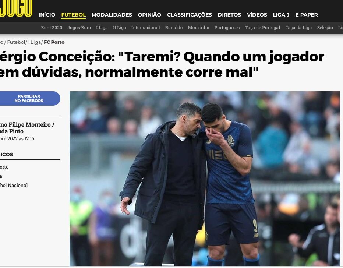Click the O Jogo logo
The height and width of the screenshot is (268, 343).
coord(16,8)
